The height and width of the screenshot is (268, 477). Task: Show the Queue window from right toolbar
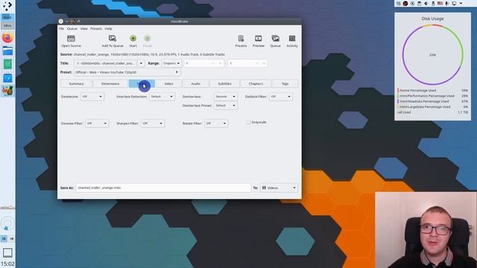point(275,41)
